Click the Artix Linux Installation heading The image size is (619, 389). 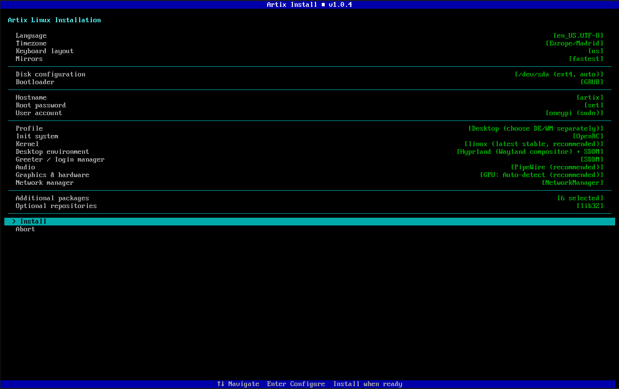(x=55, y=20)
